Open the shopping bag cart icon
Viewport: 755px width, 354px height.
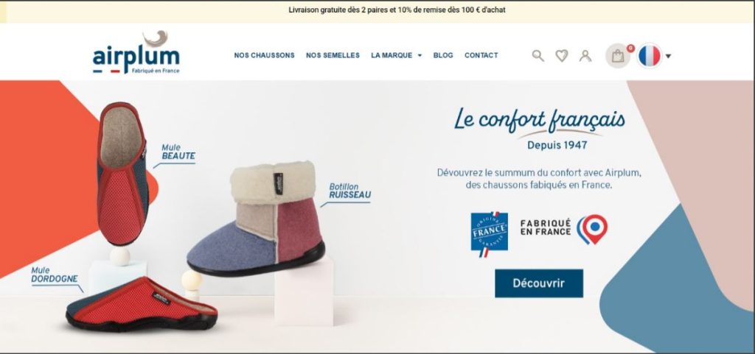(618, 56)
